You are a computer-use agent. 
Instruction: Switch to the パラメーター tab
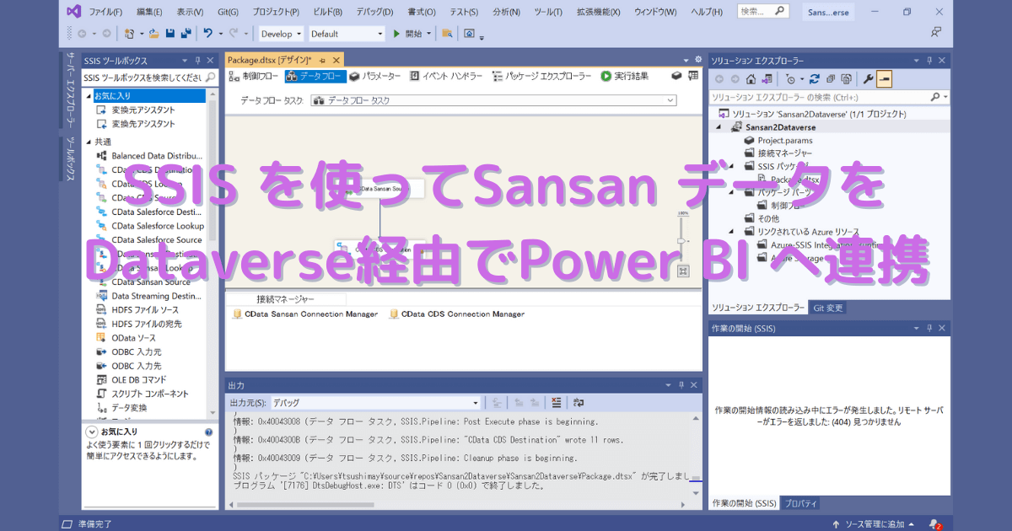click(375, 76)
